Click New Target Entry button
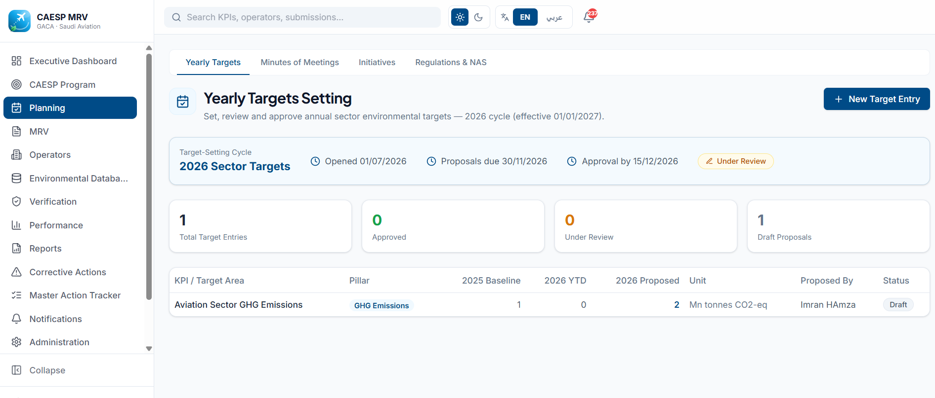Screen dimensions: 935x398 (877, 99)
